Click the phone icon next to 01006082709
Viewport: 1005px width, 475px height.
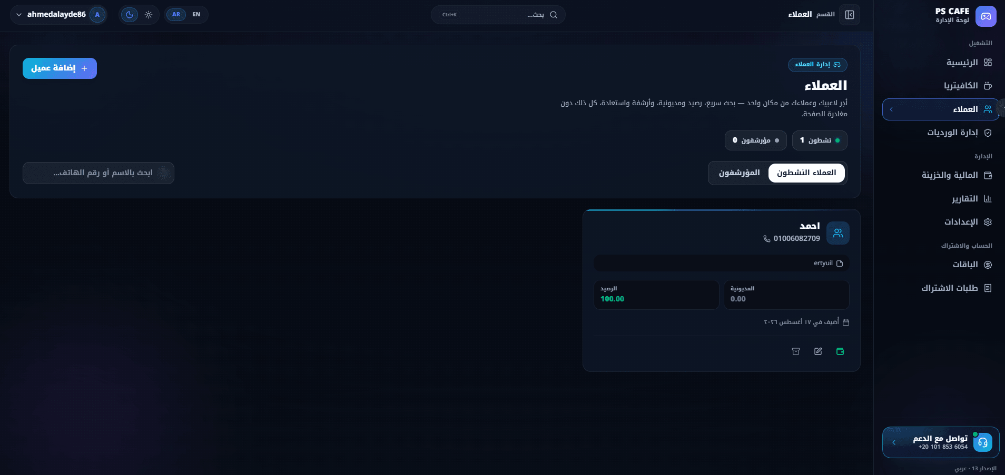[767, 239]
